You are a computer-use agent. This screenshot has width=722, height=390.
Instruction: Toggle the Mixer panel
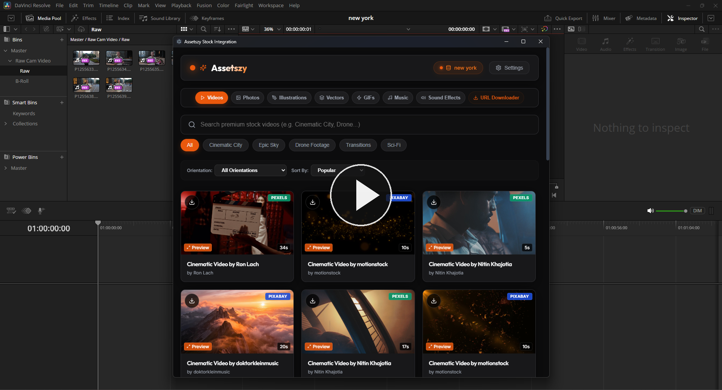click(x=603, y=18)
